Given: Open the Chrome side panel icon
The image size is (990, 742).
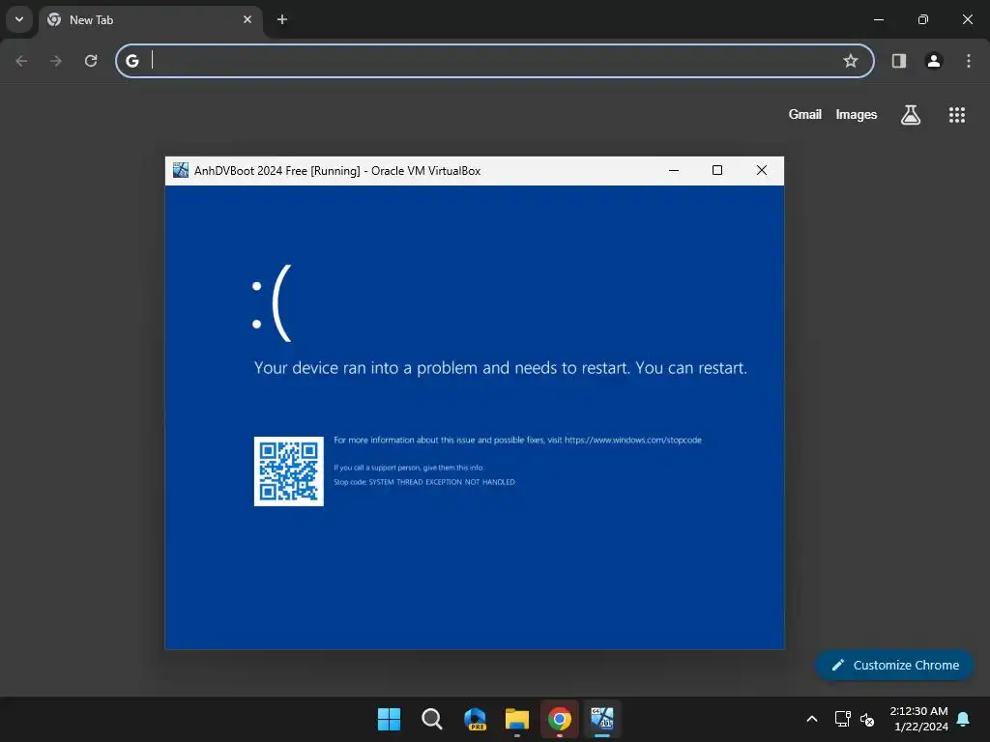Looking at the screenshot, I should tap(899, 61).
